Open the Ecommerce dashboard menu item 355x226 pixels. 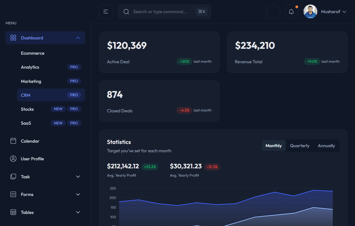[x=33, y=53]
